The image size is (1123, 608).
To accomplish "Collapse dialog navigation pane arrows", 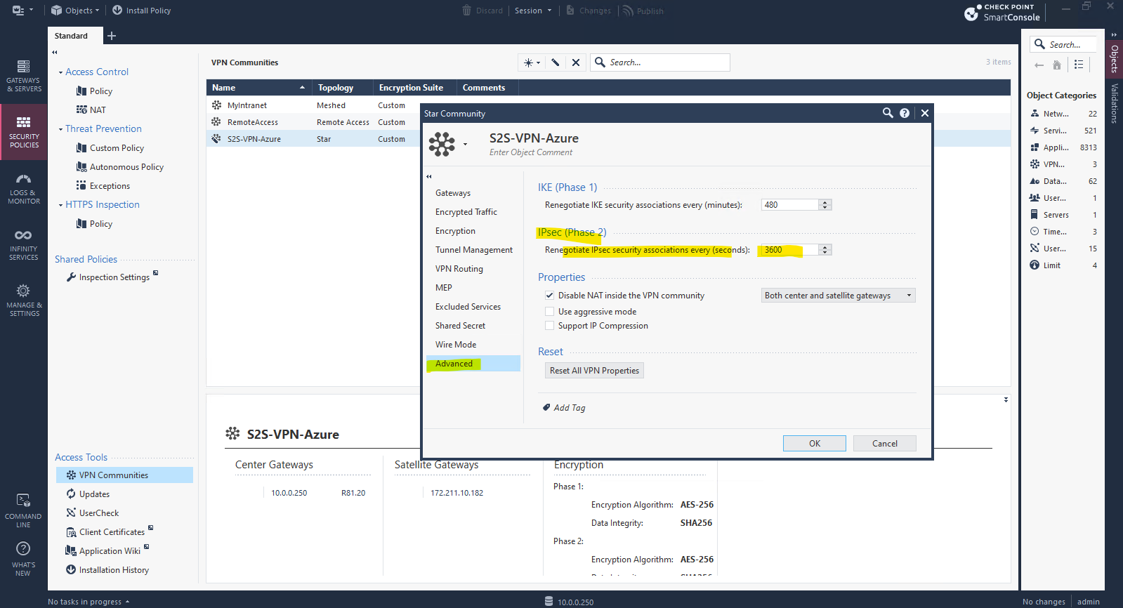I will coord(429,176).
